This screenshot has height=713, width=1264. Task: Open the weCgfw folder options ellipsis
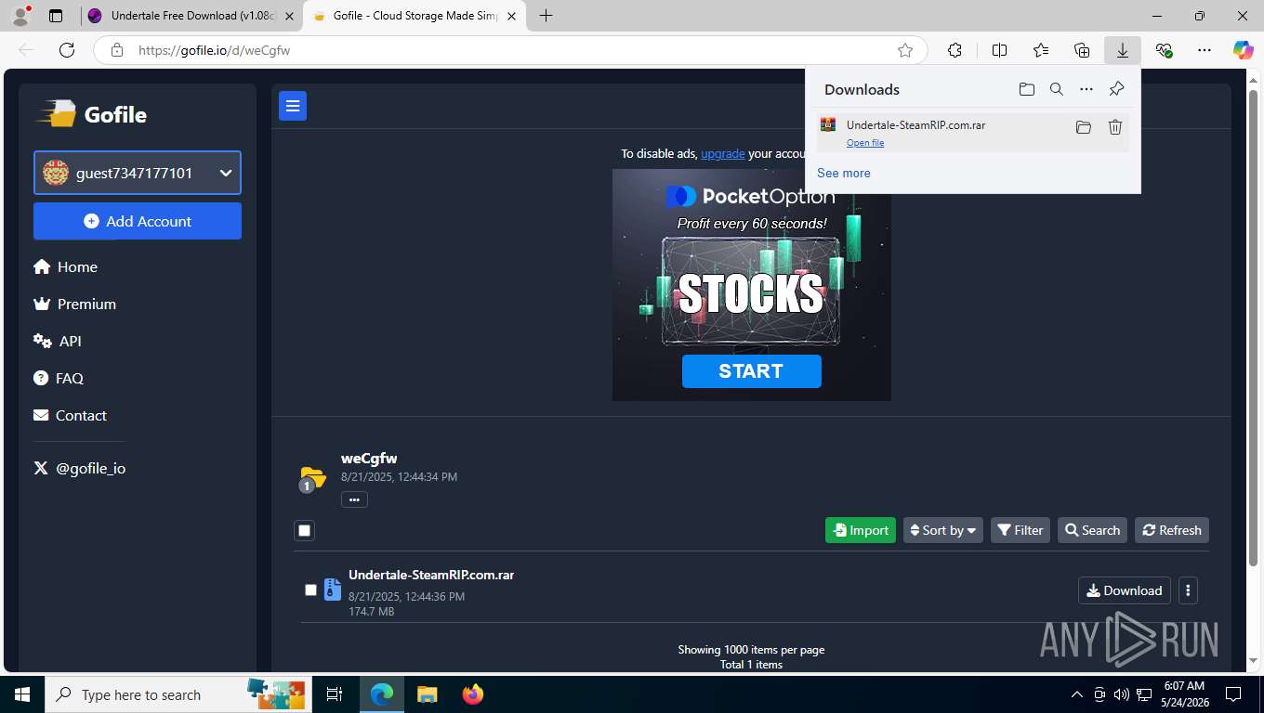click(x=354, y=499)
